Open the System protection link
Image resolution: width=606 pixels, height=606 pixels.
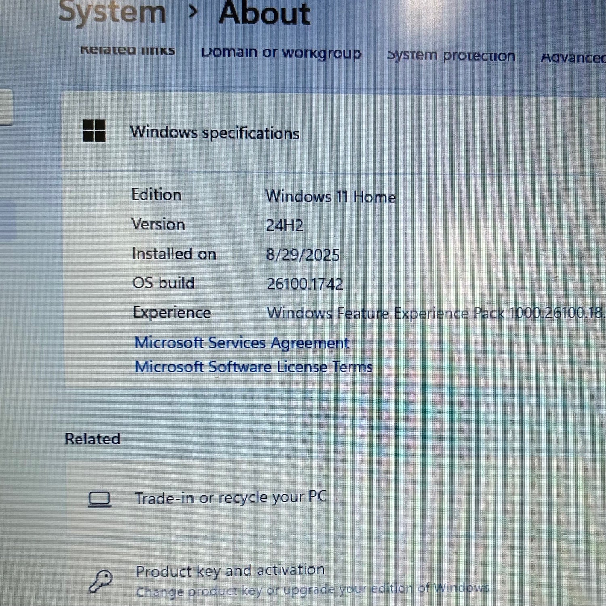coord(451,55)
